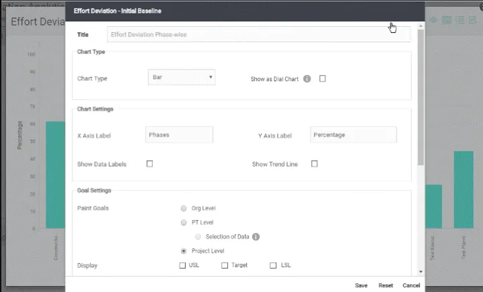The width and height of the screenshot is (483, 292).
Task: Toggle the Show Data Labels checkbox
Action: point(150,164)
